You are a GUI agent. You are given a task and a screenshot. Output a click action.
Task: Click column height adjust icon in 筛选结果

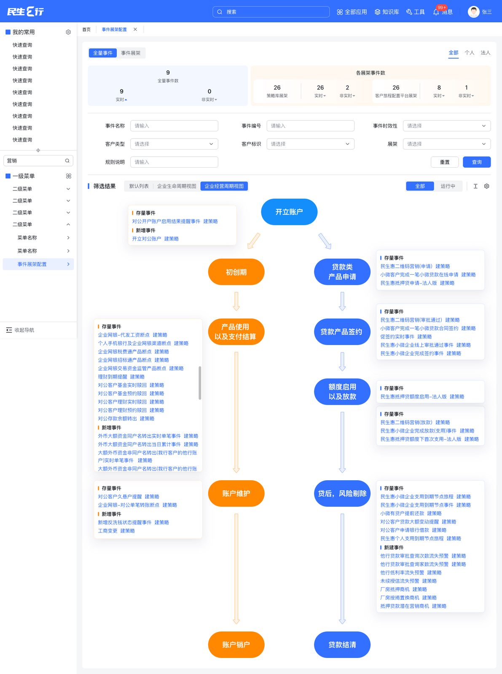(475, 186)
